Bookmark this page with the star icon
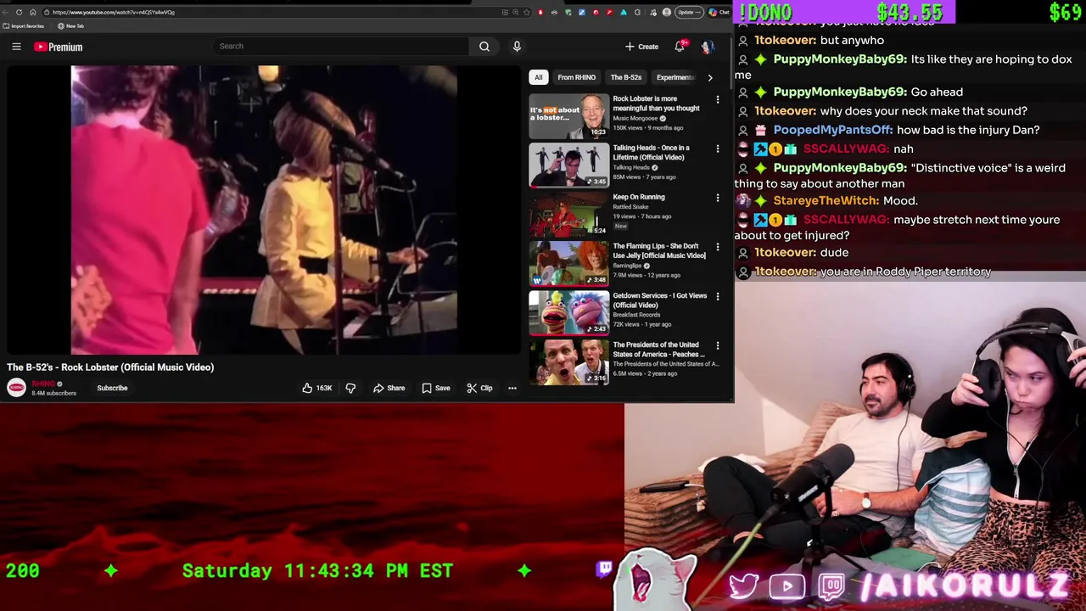Viewport: 1086px width, 611px height. pos(527,12)
